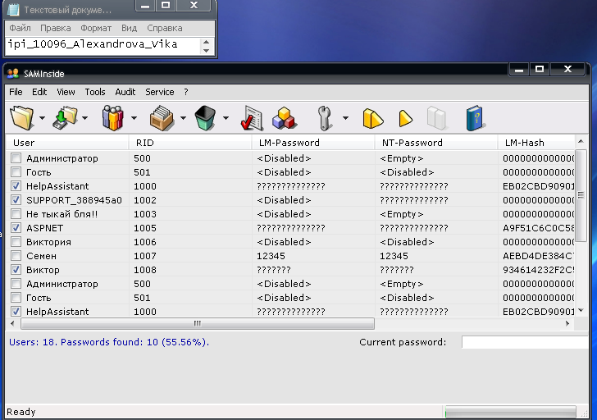Sort by the LM-Password column header
597x420 pixels.
coord(313,143)
